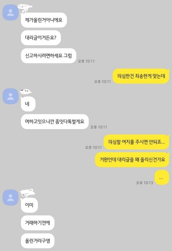Tap the '오후 10:11' timestamp beside '신고하시려면하세요'

pyautogui.click(x=86, y=61)
